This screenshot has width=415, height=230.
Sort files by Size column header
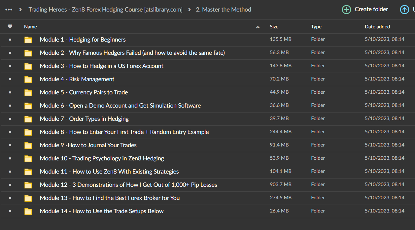point(274,27)
